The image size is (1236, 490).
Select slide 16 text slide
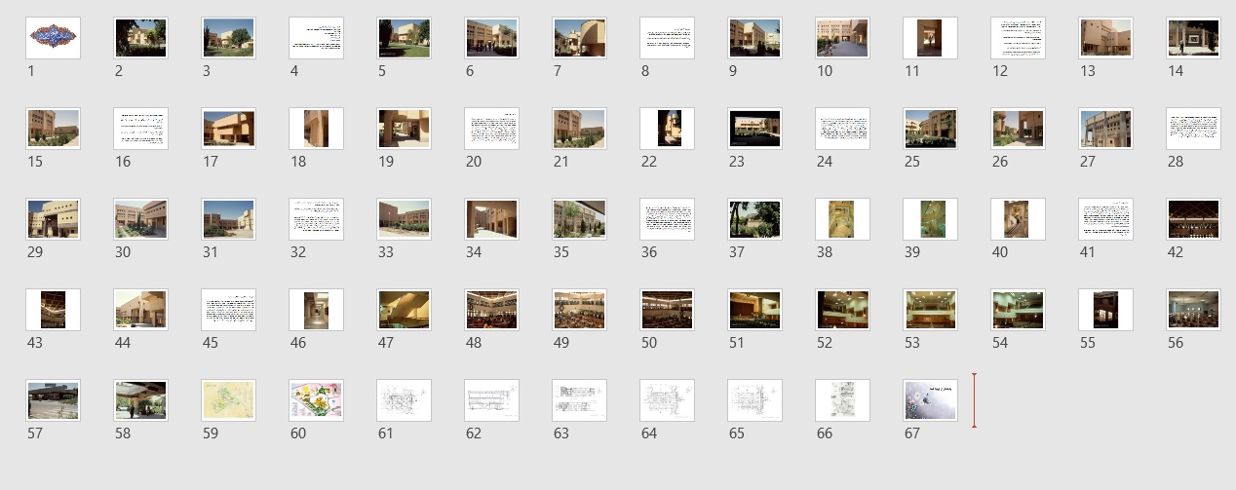coord(140,129)
